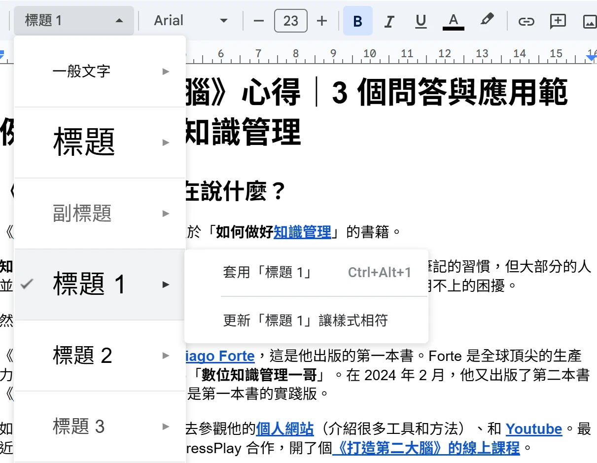Collapse the 標題 1 paragraph style dropdown

tap(74, 21)
